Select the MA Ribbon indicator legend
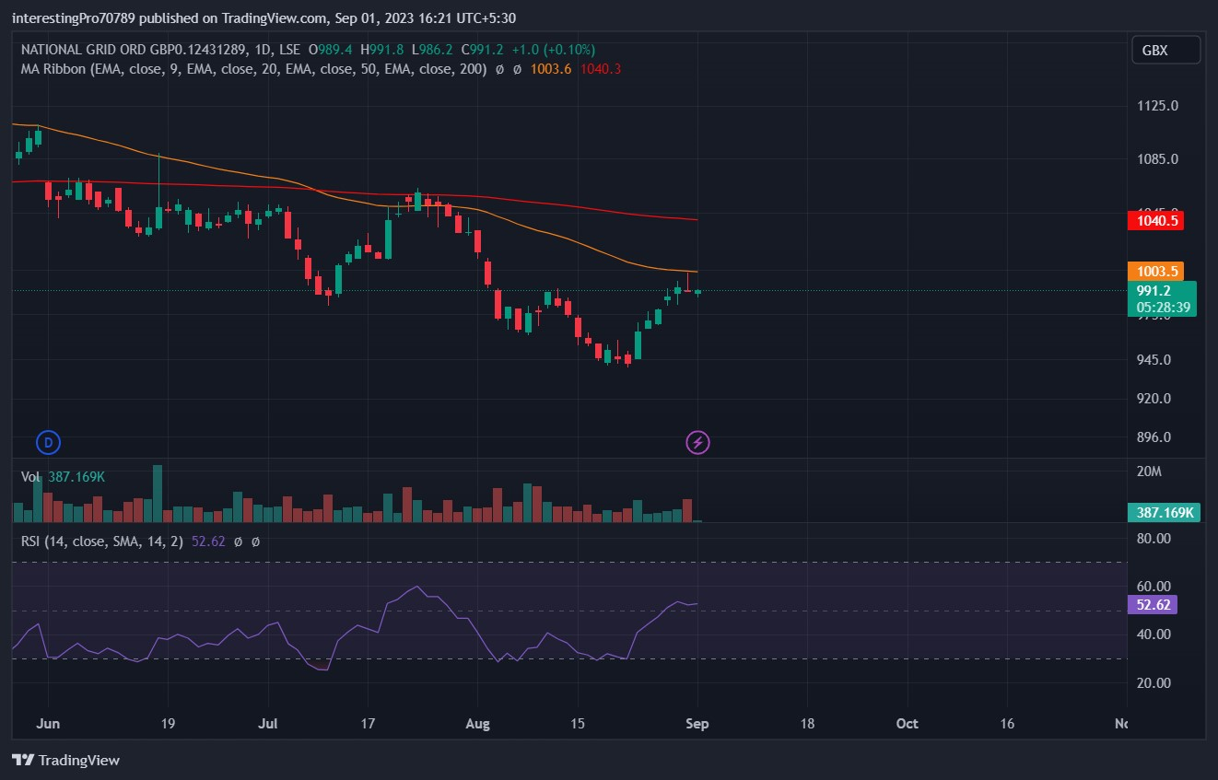Image resolution: width=1218 pixels, height=780 pixels. [x=253, y=68]
